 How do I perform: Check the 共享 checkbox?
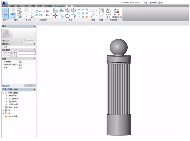[20, 68]
